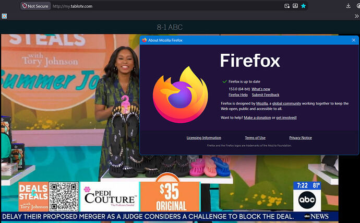The width and height of the screenshot is (360, 223).
Task: Click the QR code in the video
Action: (x=64, y=196)
